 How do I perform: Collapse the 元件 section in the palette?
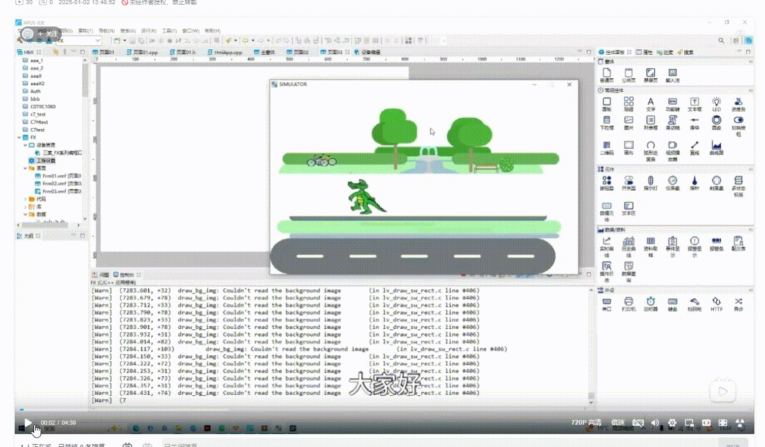click(750, 169)
